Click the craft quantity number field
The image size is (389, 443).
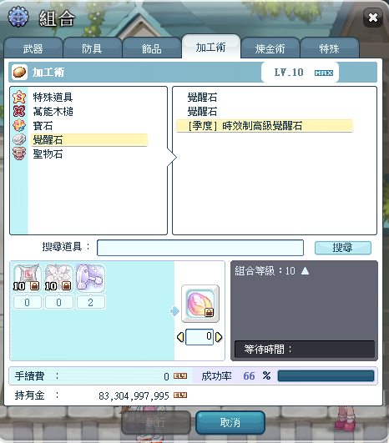(200, 337)
